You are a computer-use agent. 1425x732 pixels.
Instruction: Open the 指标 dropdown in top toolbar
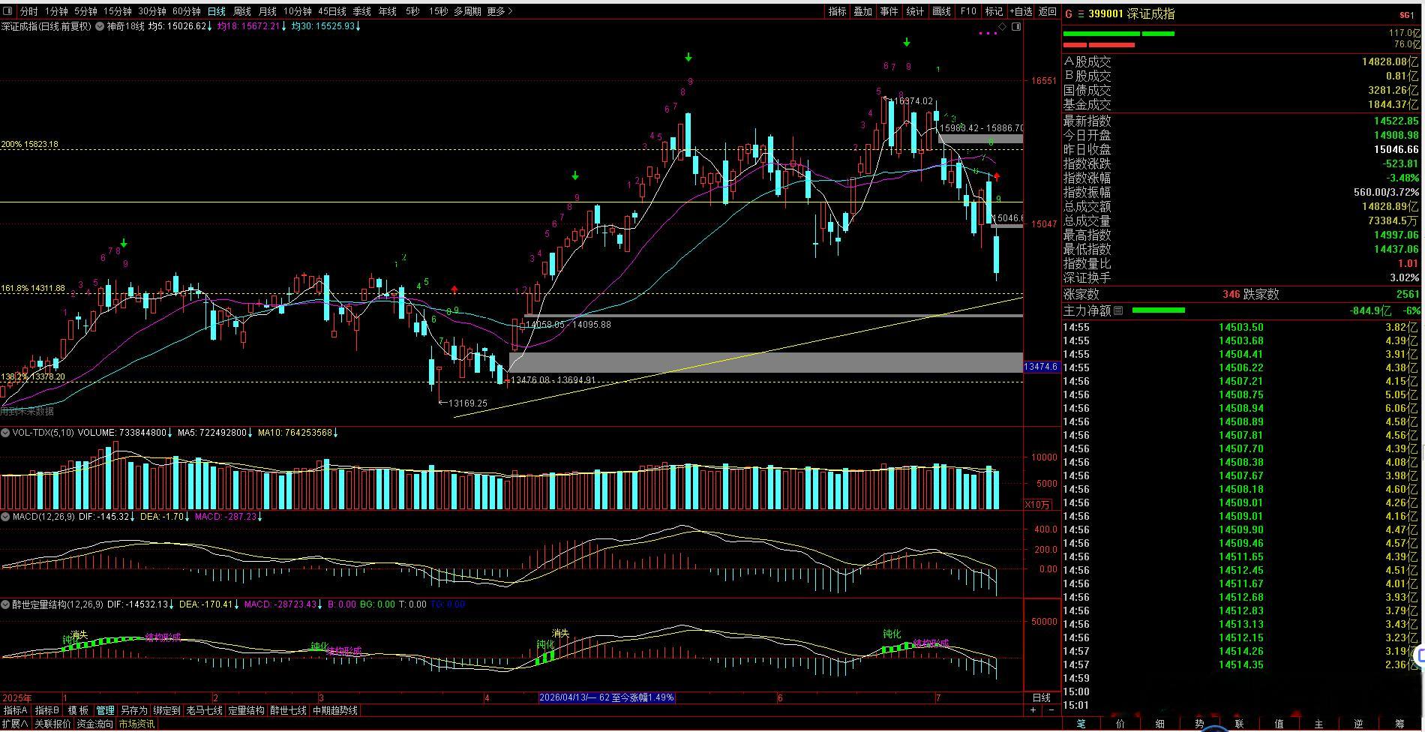(837, 11)
